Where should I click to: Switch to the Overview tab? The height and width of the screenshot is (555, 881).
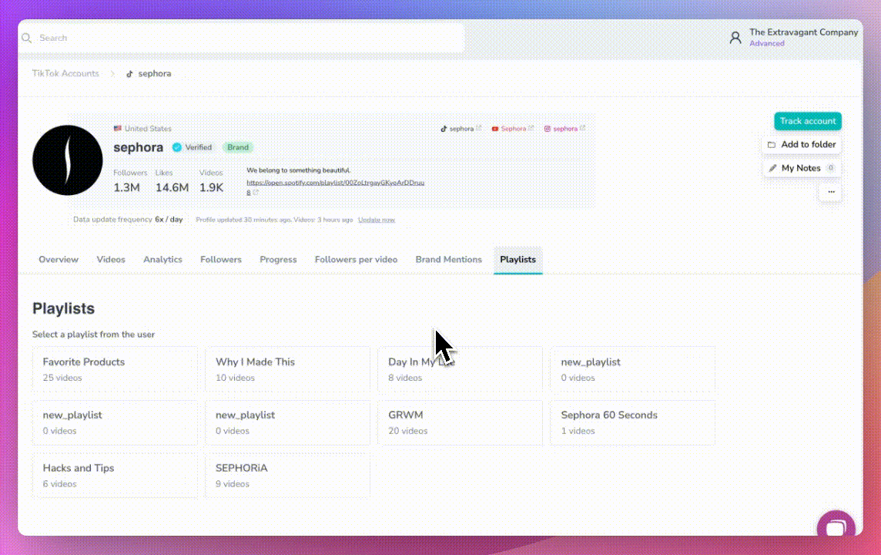point(59,260)
